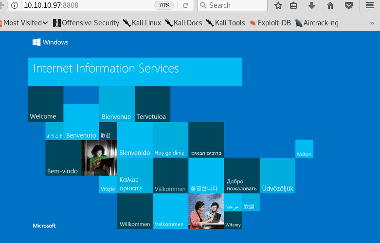Click the Internet Information Services banner
Screen dimensions: 380x243
click(135, 72)
